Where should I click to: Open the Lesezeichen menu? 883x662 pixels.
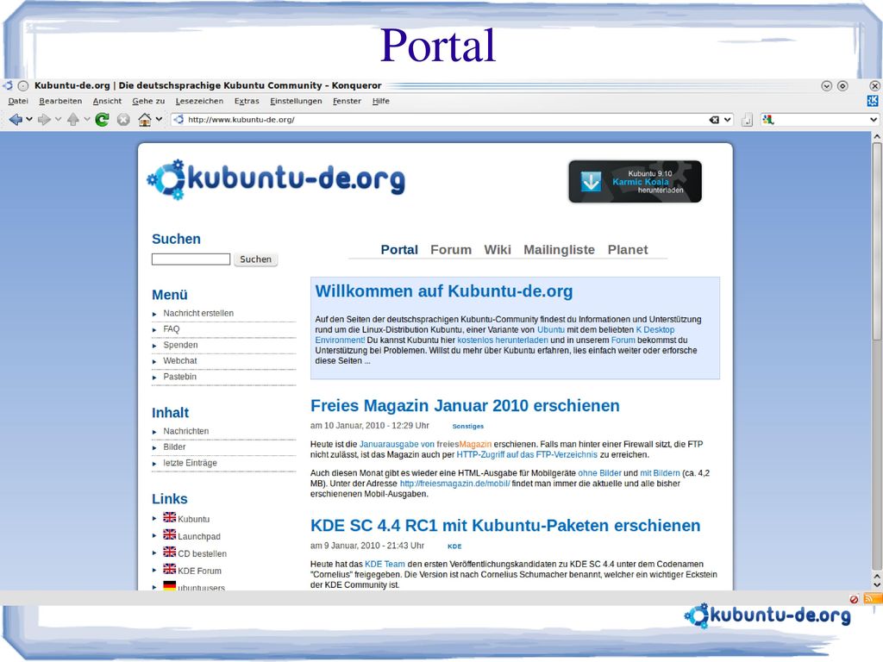(x=199, y=102)
